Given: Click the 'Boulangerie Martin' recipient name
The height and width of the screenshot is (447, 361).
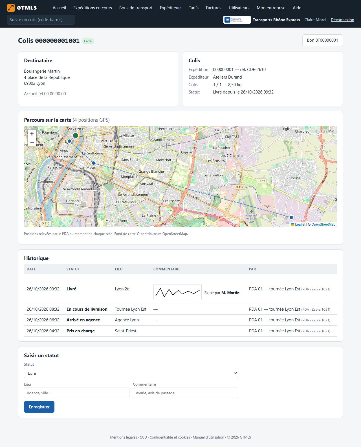Looking at the screenshot, I should (42, 71).
